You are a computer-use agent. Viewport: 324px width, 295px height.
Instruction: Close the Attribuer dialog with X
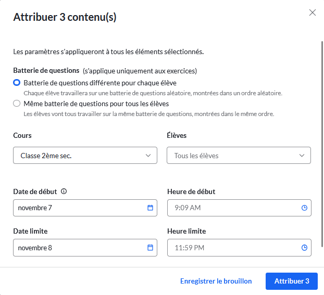tap(313, 12)
